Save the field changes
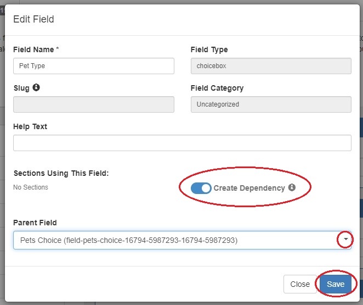The image size is (363, 305). (x=336, y=284)
